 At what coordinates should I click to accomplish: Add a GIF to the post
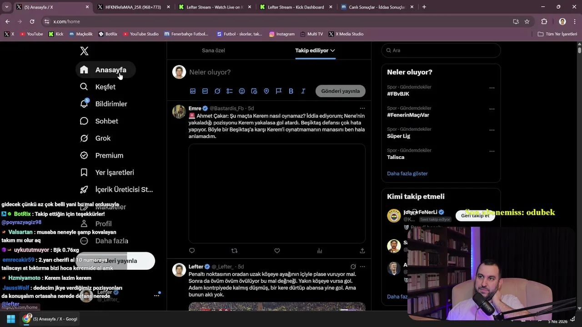coord(205,91)
